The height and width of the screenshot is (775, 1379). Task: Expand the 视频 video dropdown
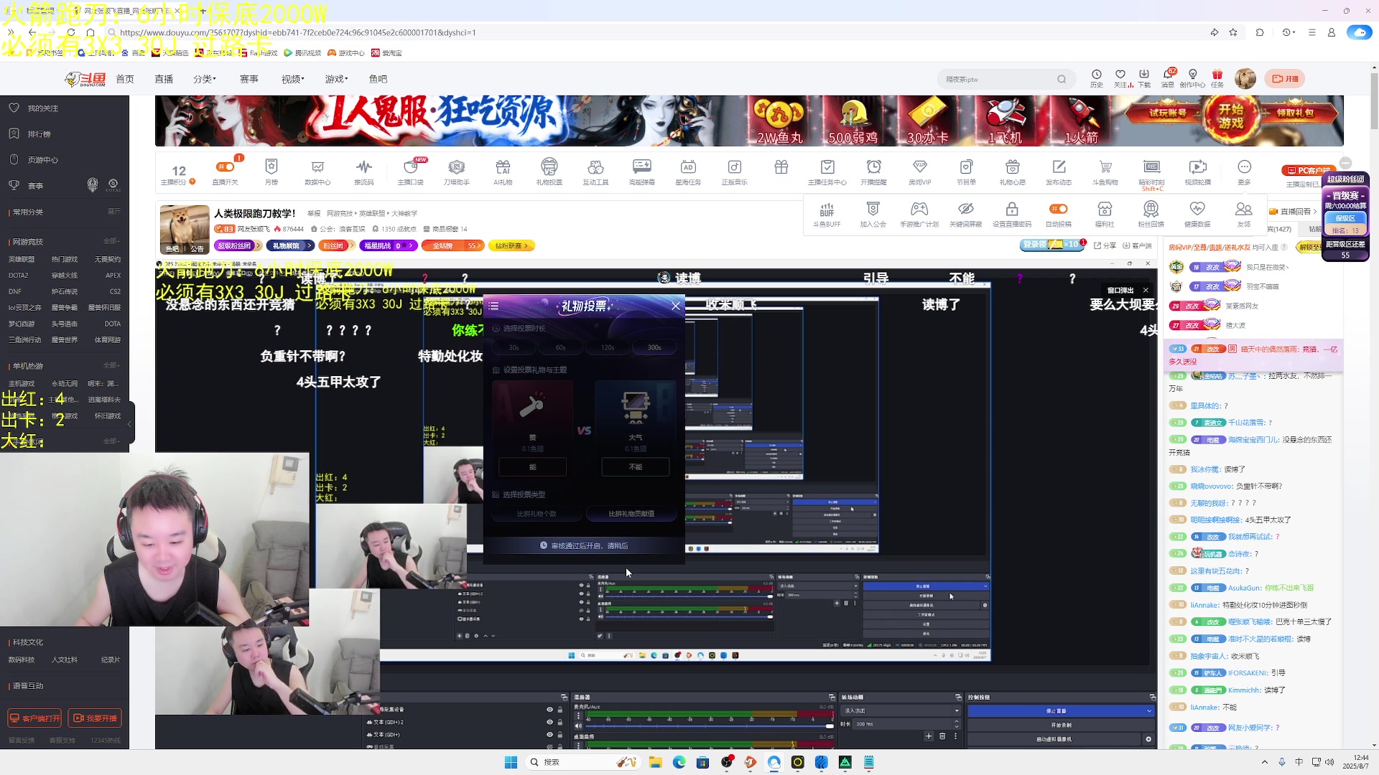292,79
